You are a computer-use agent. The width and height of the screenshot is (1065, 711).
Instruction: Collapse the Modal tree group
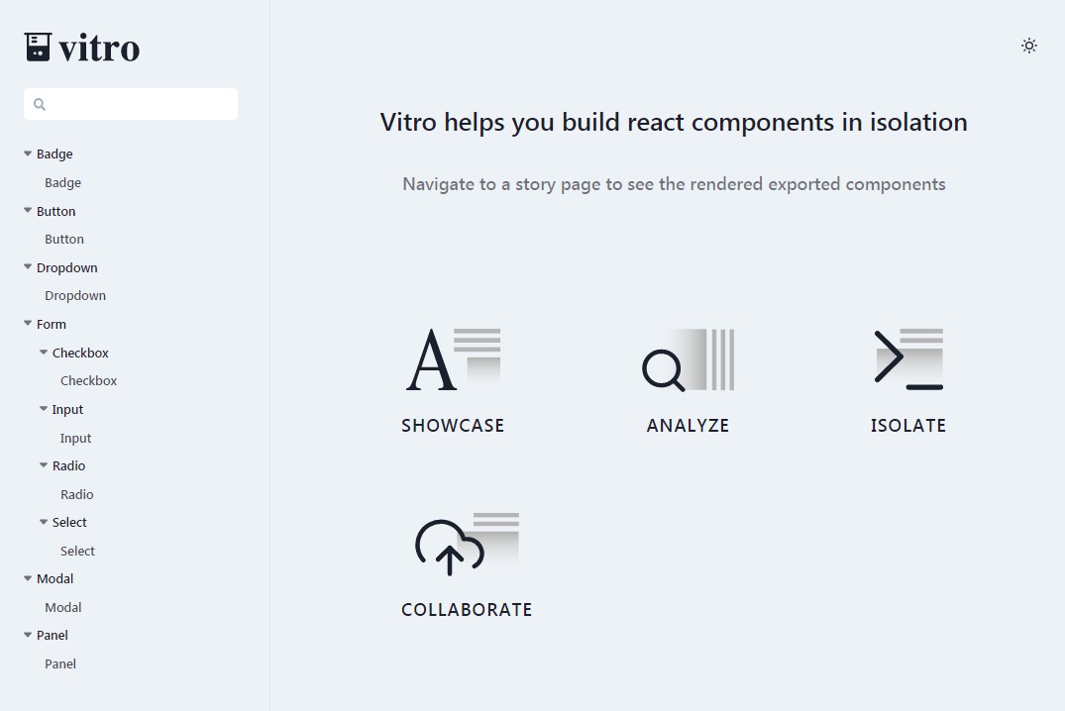tap(28, 578)
